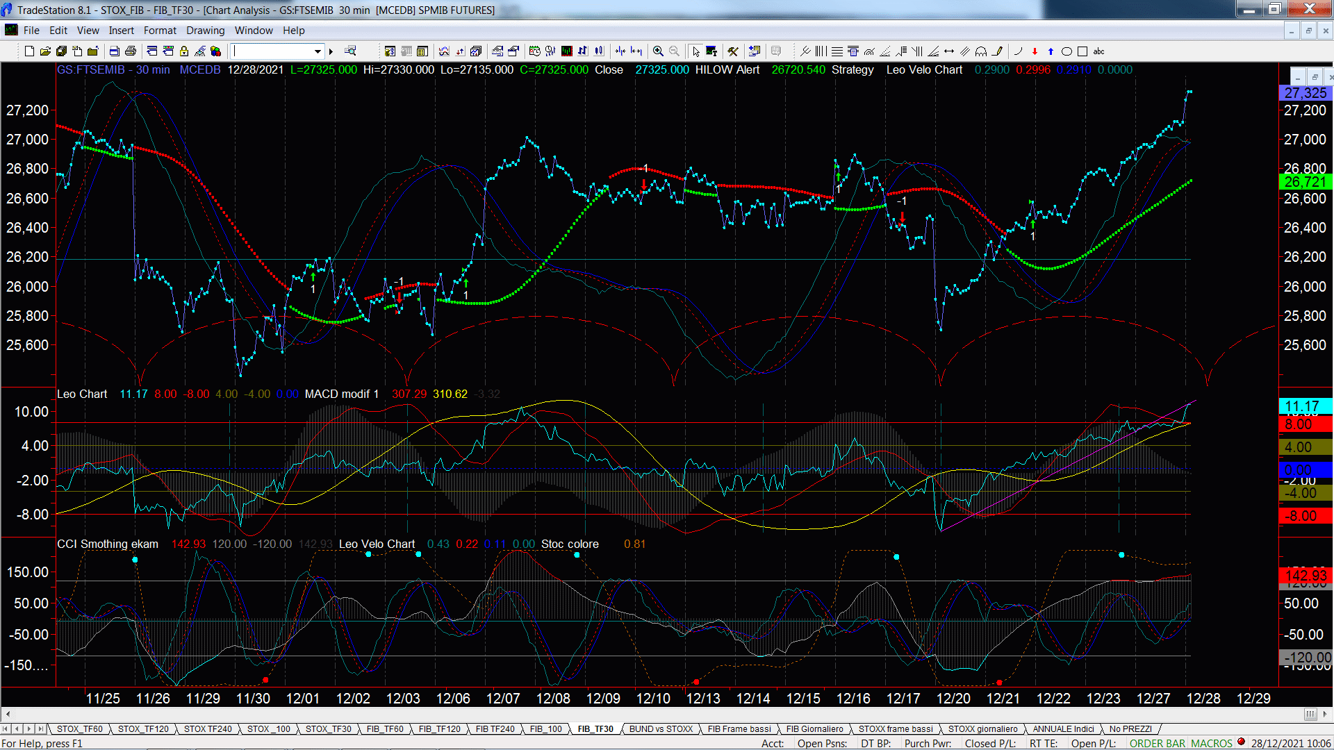Select the horizontal double-arrow line tool
This screenshot has width=1334, height=750.
(x=948, y=51)
